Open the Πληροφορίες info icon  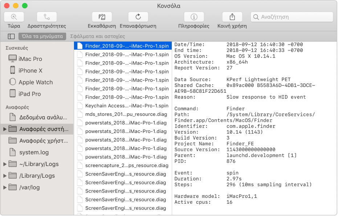(x=194, y=17)
